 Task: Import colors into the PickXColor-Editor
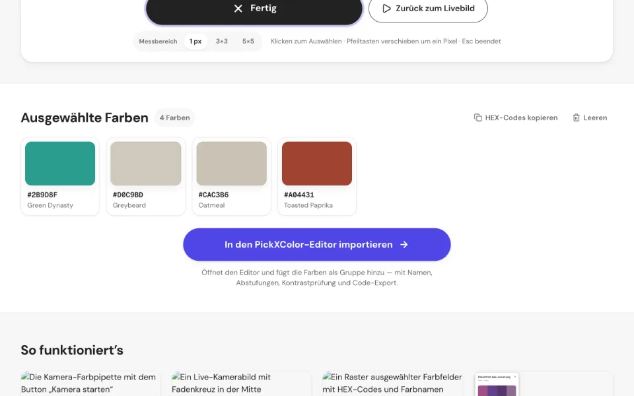[x=316, y=244]
